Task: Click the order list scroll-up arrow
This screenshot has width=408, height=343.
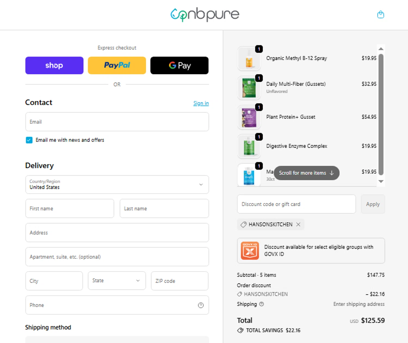Action: point(381,49)
